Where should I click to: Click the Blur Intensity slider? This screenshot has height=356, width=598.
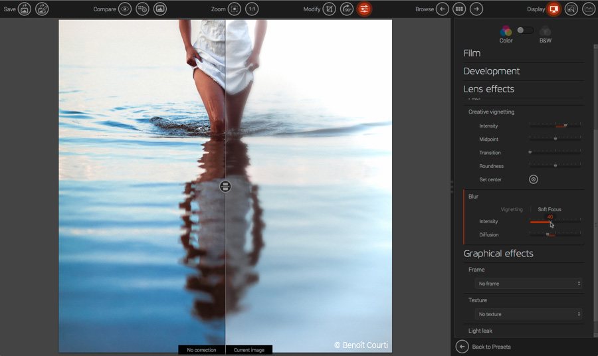(555, 221)
